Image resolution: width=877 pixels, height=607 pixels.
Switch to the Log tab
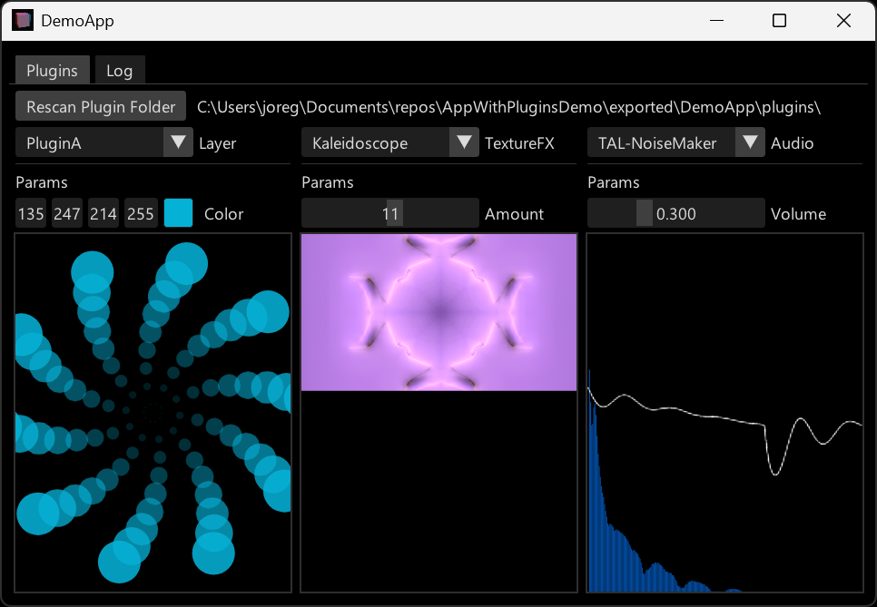(x=119, y=71)
